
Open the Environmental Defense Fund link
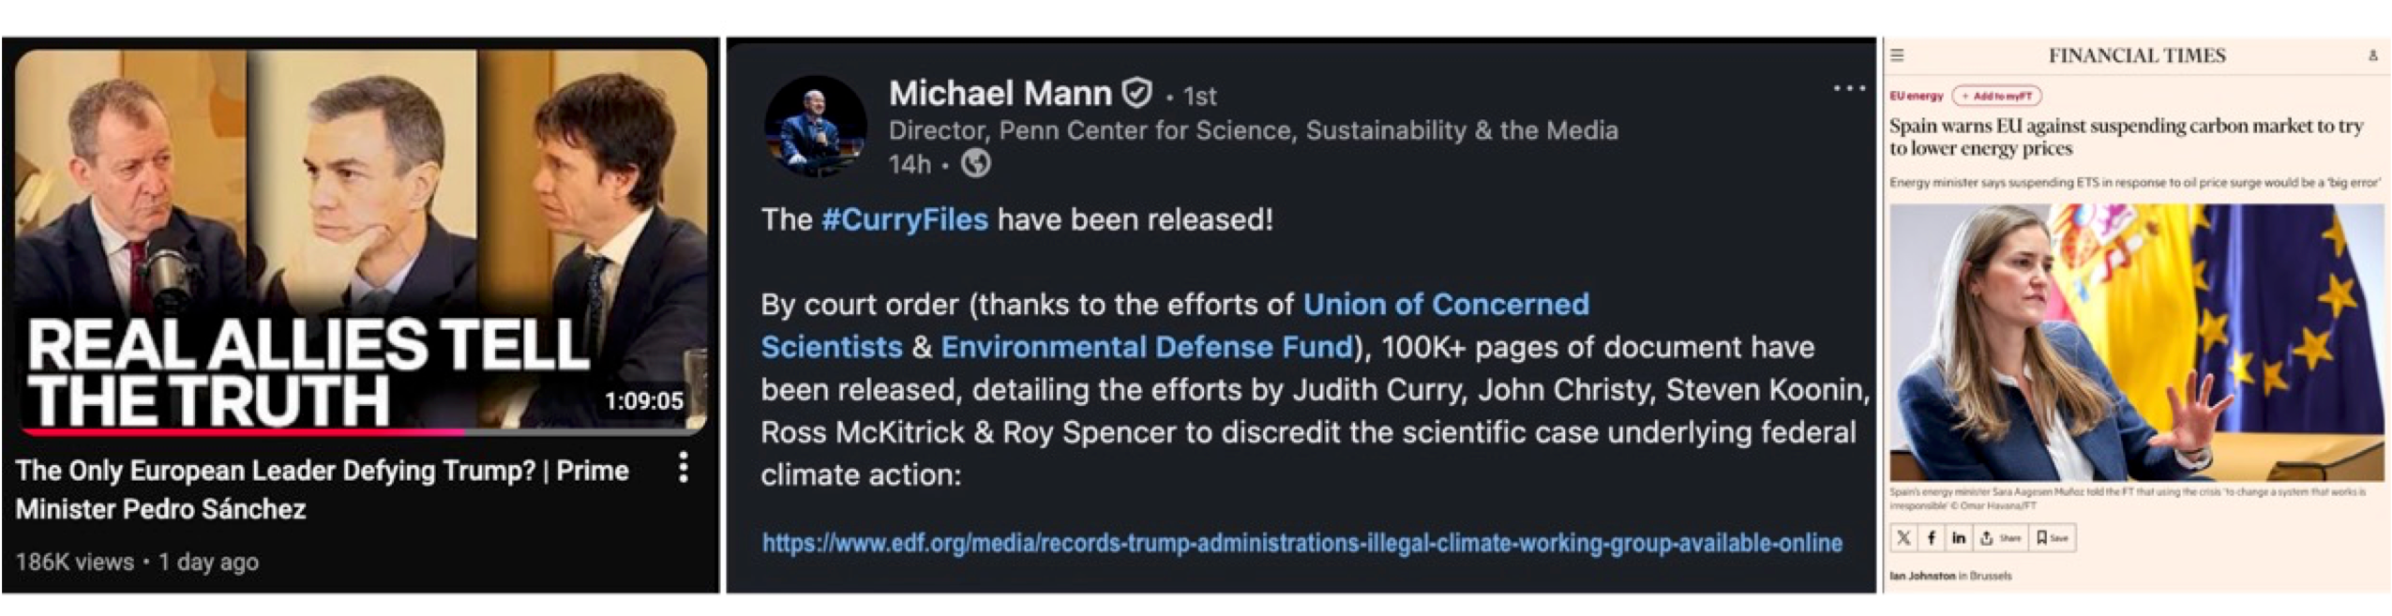[1147, 347]
